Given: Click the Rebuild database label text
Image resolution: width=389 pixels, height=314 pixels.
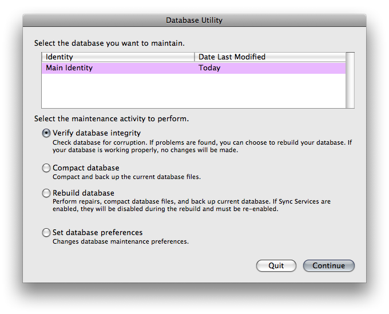Looking at the screenshot, I should coord(84,193).
